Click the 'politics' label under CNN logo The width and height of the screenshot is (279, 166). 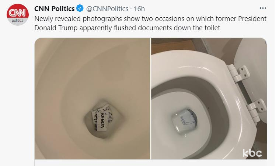click(17, 21)
